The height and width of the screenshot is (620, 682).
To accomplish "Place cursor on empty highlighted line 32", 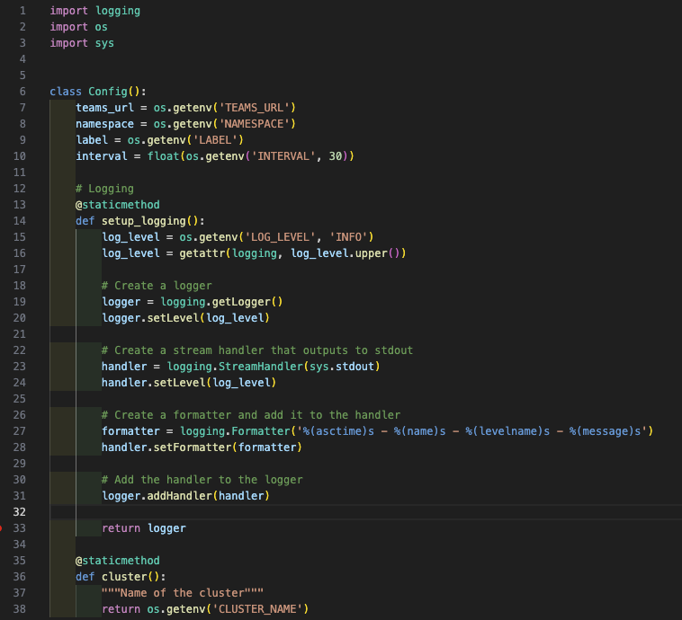I will click(365, 512).
